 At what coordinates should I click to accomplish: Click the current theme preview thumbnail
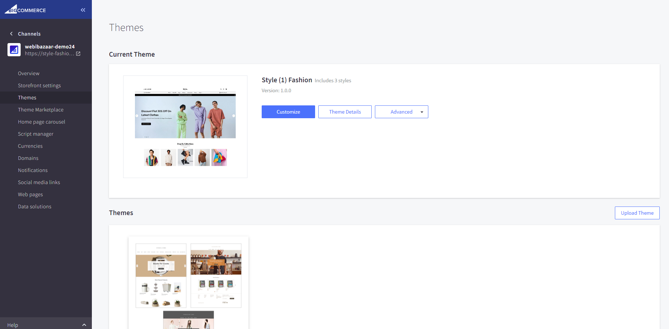[185, 127]
